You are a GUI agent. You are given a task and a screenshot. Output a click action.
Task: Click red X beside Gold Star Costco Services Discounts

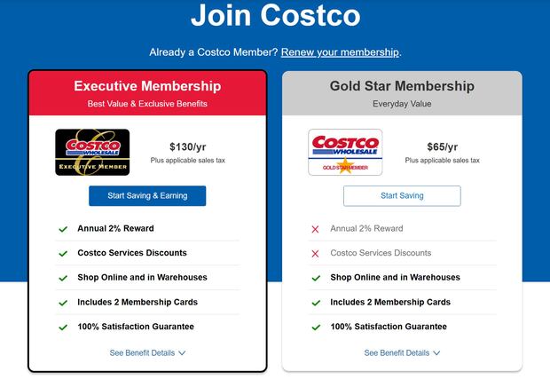315,254
